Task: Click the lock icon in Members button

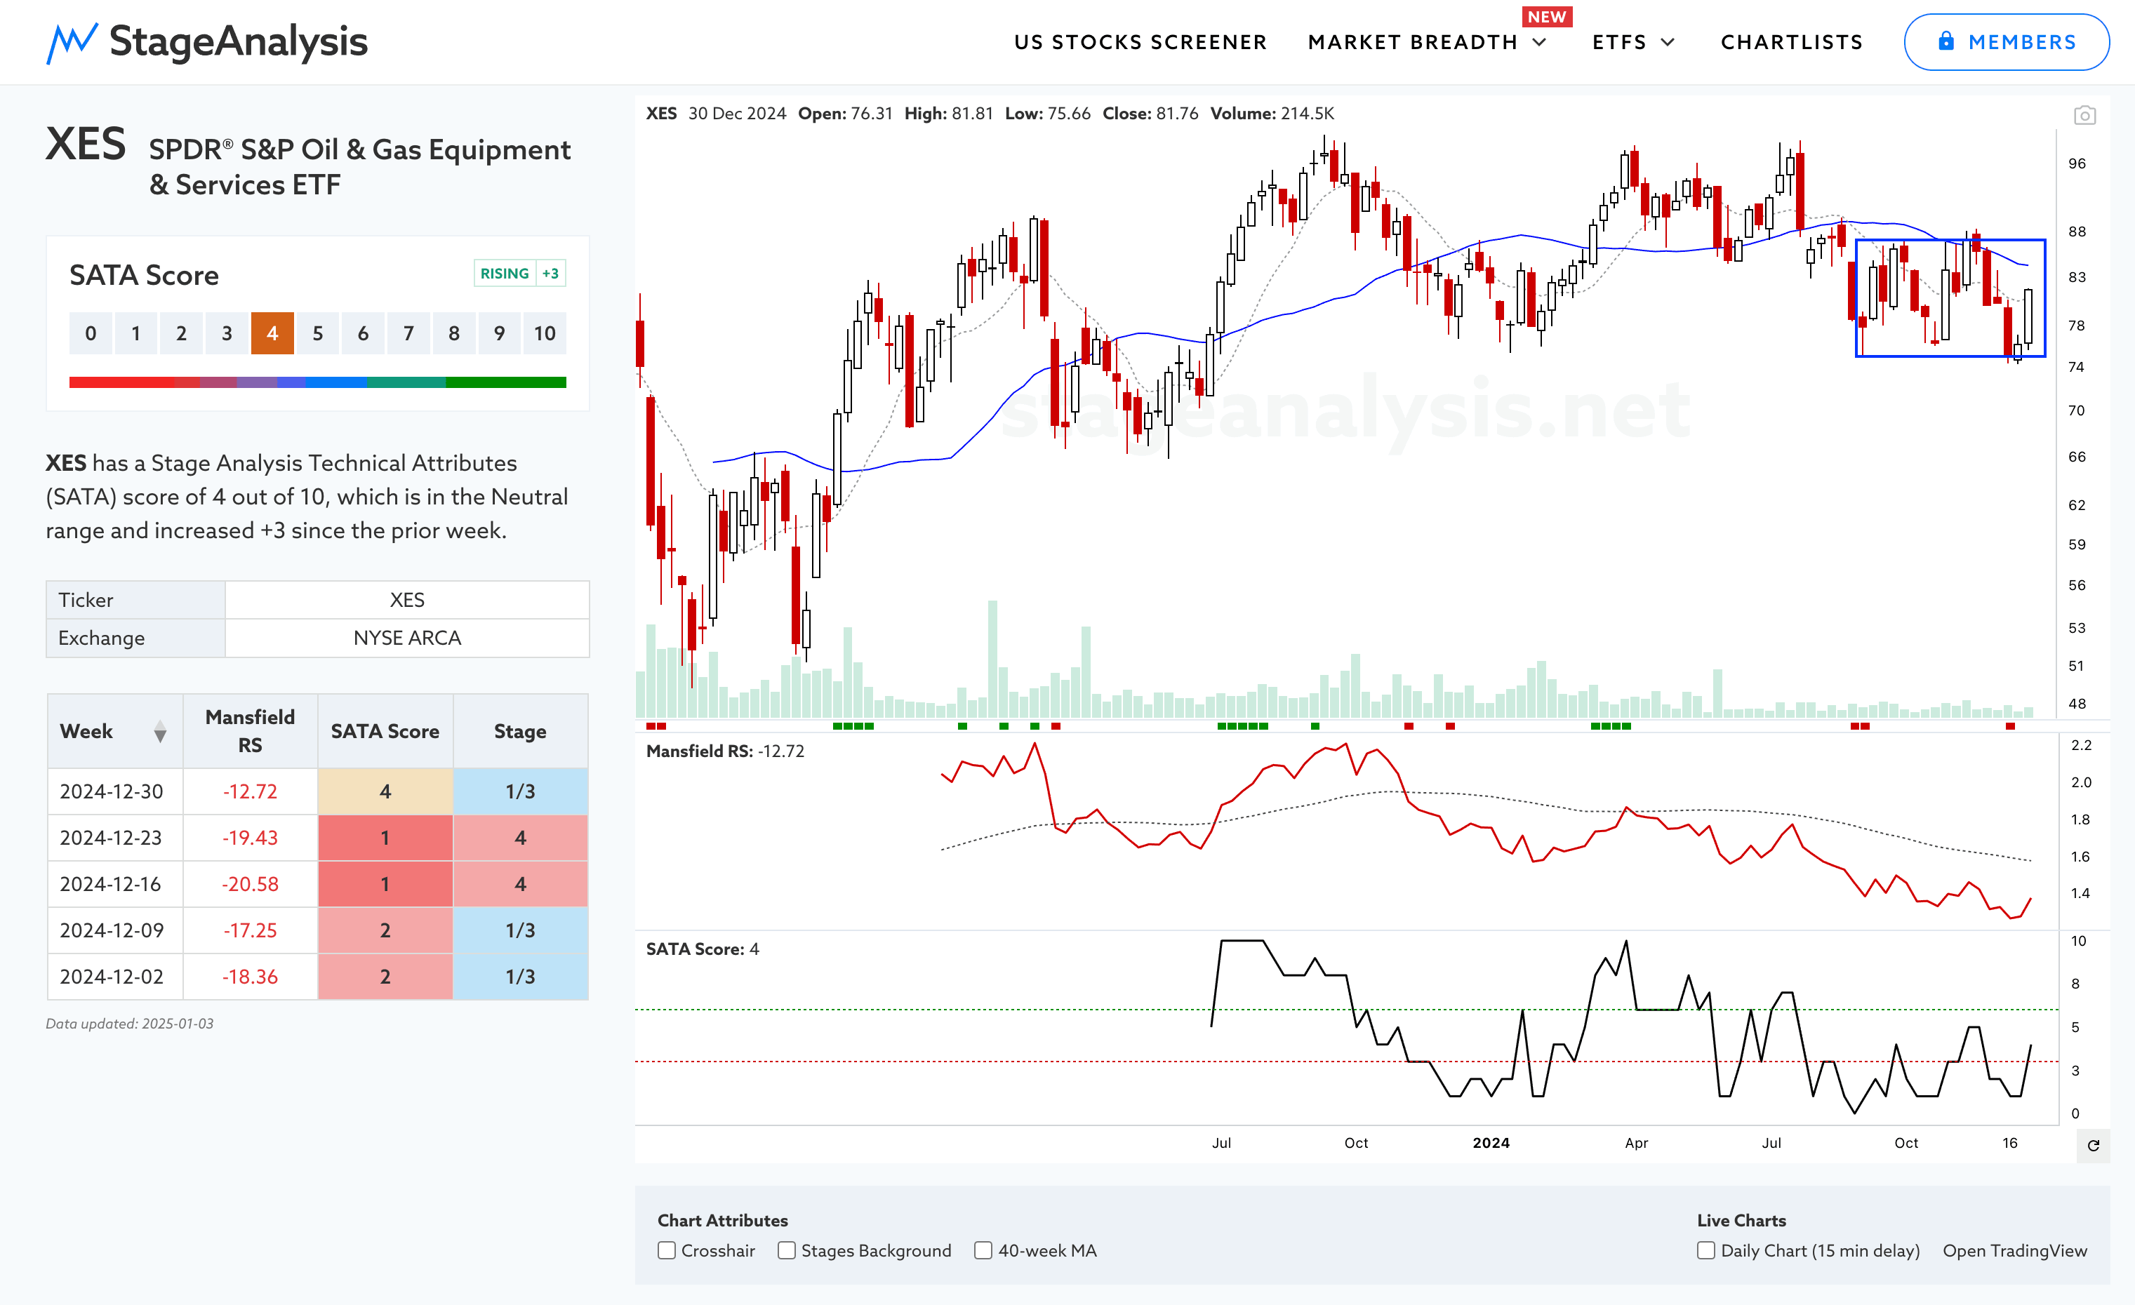Action: [1946, 41]
